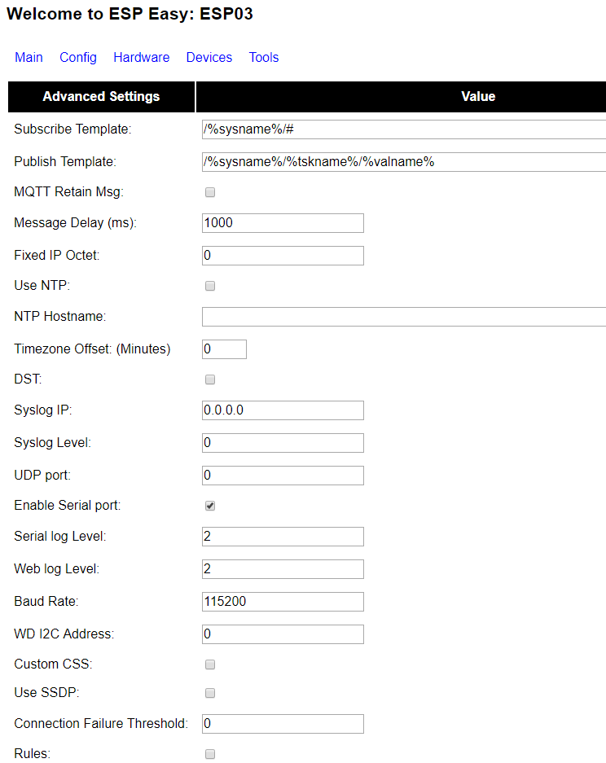Navigate to the Devices page
Image resolution: width=606 pixels, height=763 pixels.
pyautogui.click(x=209, y=58)
